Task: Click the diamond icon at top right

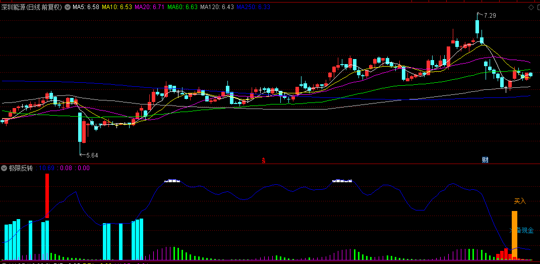Action: click(x=531, y=7)
